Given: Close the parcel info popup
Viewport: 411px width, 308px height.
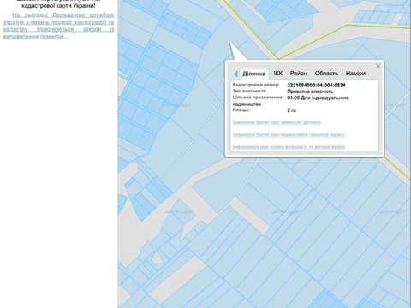Looking at the screenshot, I should pyautogui.click(x=378, y=66).
